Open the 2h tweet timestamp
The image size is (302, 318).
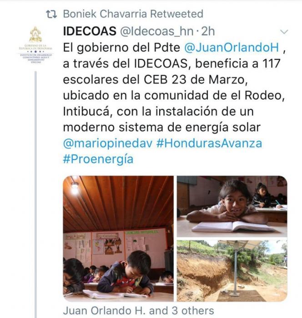[x=208, y=31]
